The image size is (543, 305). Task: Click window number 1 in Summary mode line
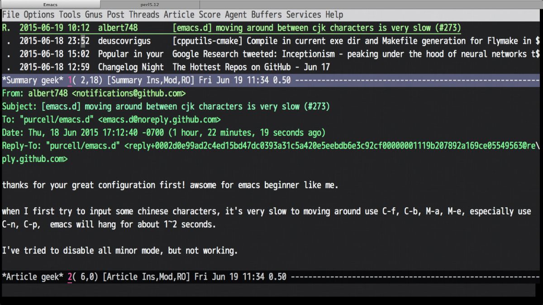click(x=70, y=81)
